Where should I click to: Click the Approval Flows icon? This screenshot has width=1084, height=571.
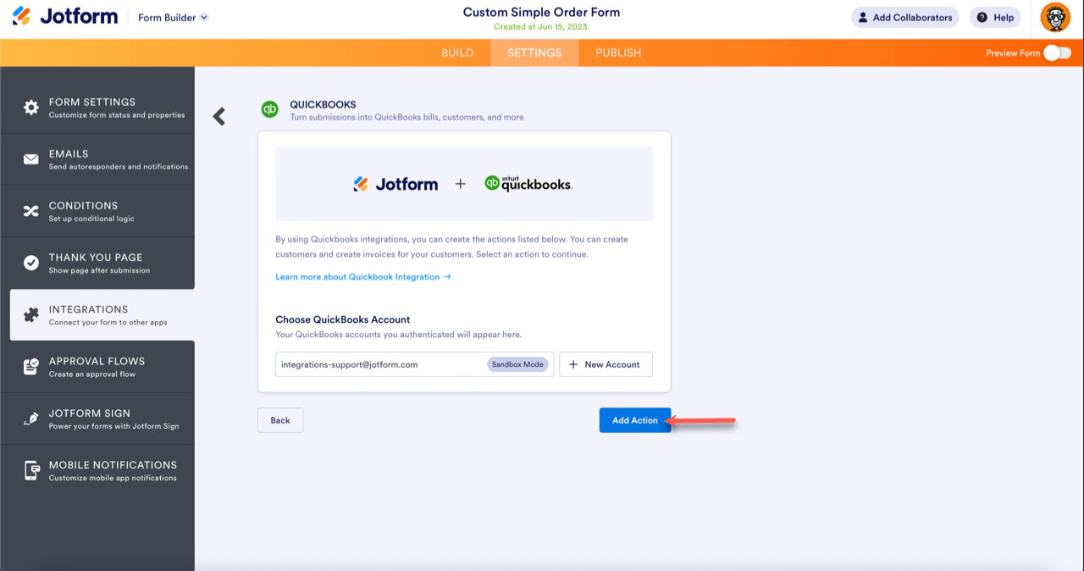click(x=31, y=367)
